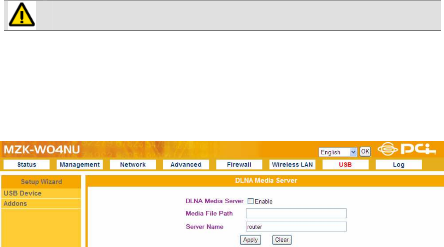The height and width of the screenshot is (247, 444).
Task: Enable the DLNA Media Server checkbox
Action: pyautogui.click(x=250, y=201)
